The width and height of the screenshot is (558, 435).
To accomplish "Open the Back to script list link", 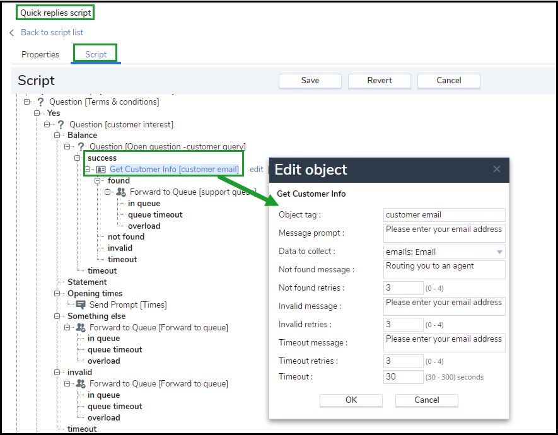I will coord(52,33).
